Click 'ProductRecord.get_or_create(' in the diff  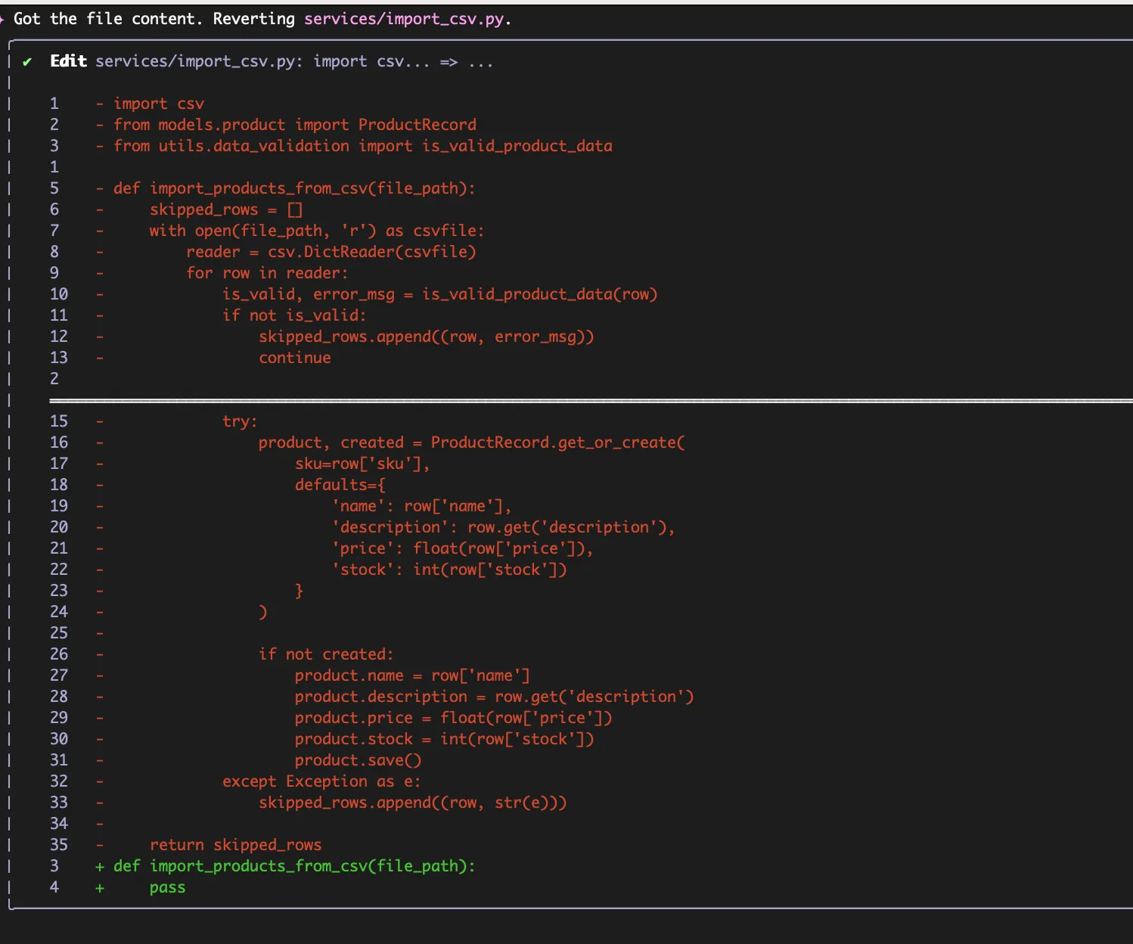pyautogui.click(x=557, y=442)
